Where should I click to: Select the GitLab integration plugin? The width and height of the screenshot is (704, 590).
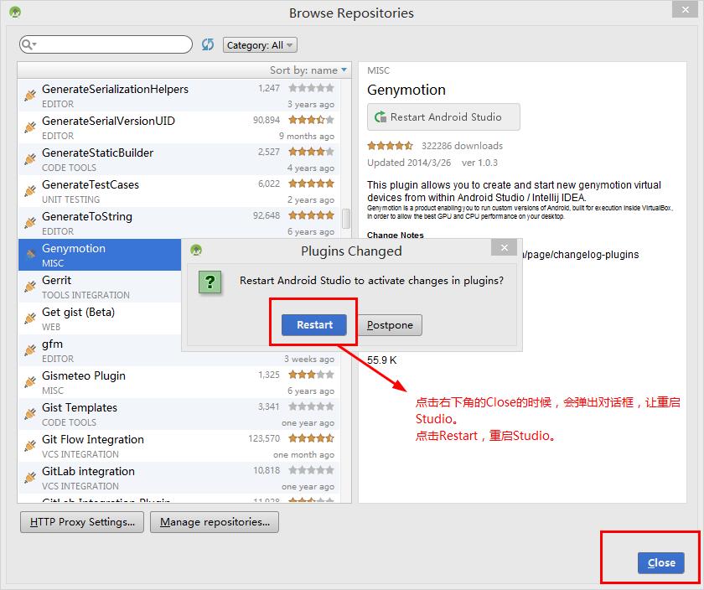pos(179,478)
